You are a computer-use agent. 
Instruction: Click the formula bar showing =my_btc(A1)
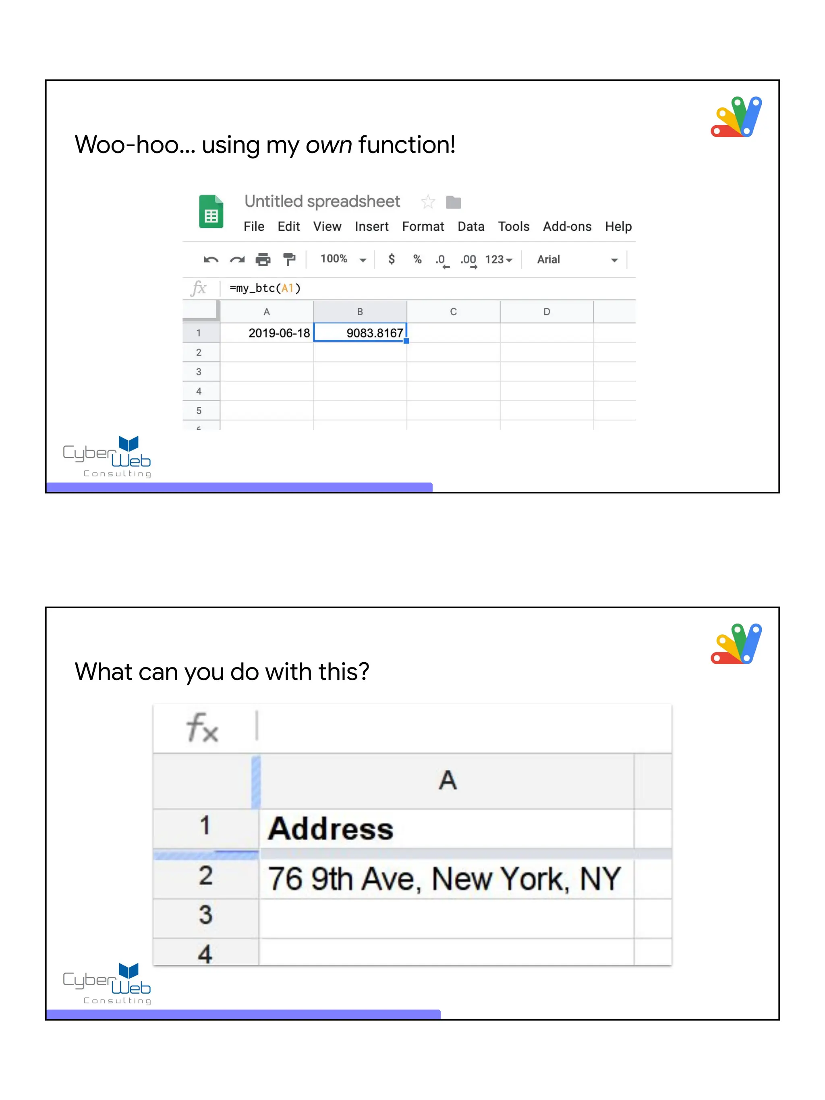[x=428, y=288]
